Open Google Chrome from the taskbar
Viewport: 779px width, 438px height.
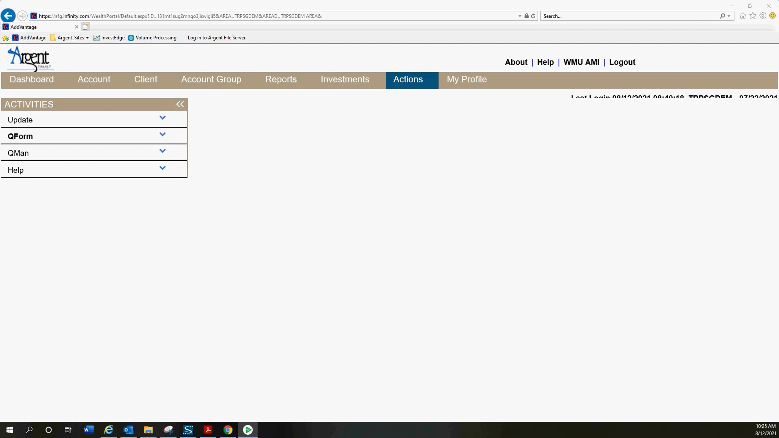point(228,430)
